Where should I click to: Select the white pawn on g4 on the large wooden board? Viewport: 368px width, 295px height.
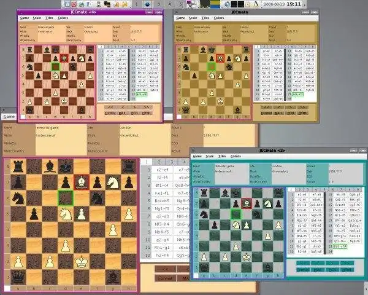pyautogui.click(x=113, y=230)
